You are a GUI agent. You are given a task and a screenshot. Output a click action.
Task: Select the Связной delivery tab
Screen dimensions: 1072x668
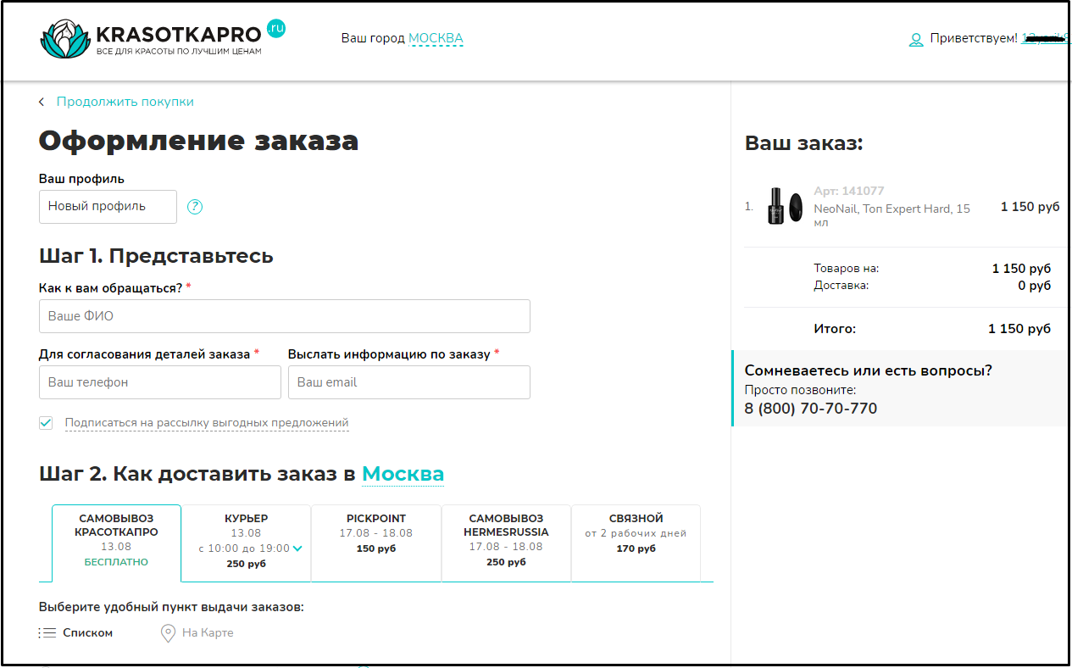pos(636,543)
